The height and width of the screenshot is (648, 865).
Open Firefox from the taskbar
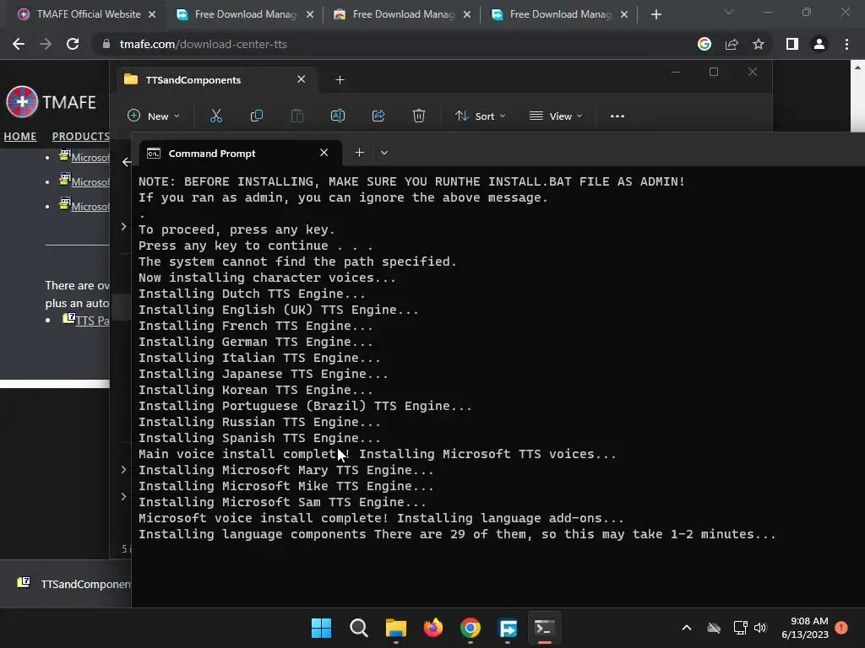click(433, 628)
